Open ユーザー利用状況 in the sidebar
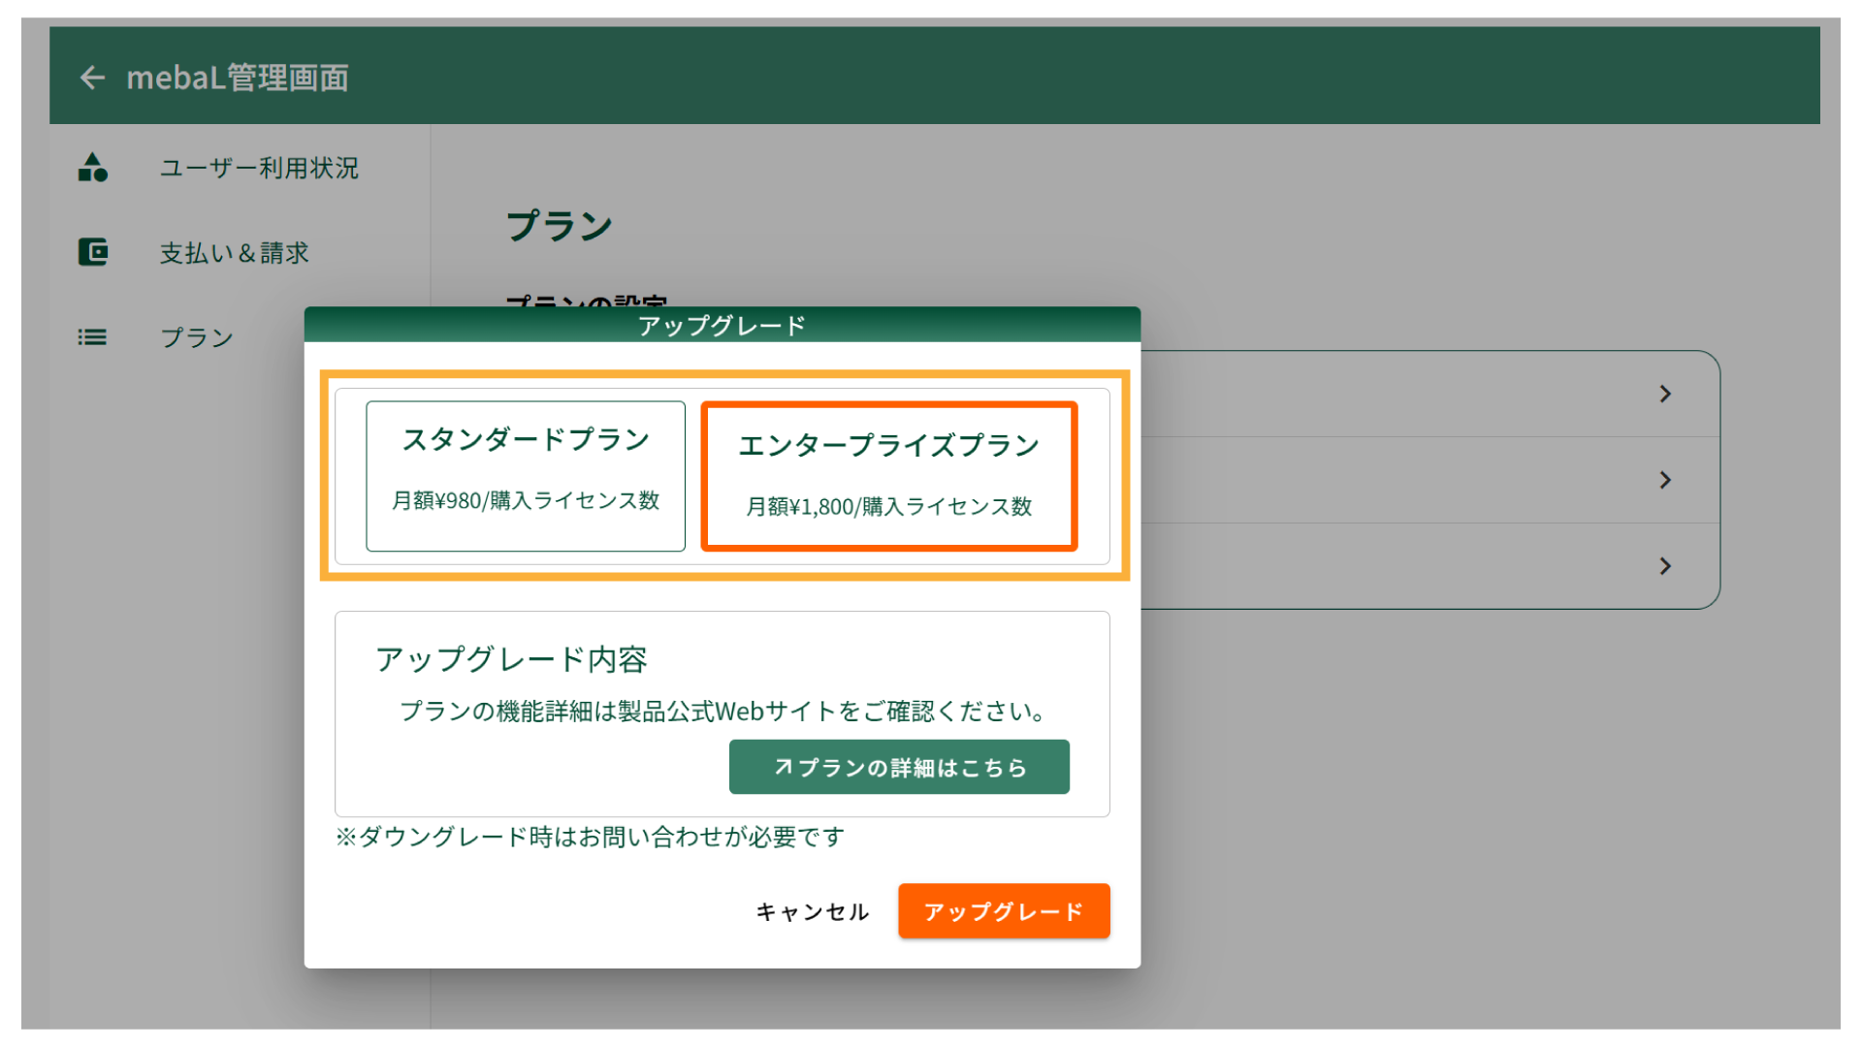The height and width of the screenshot is (1047, 1862). (259, 168)
